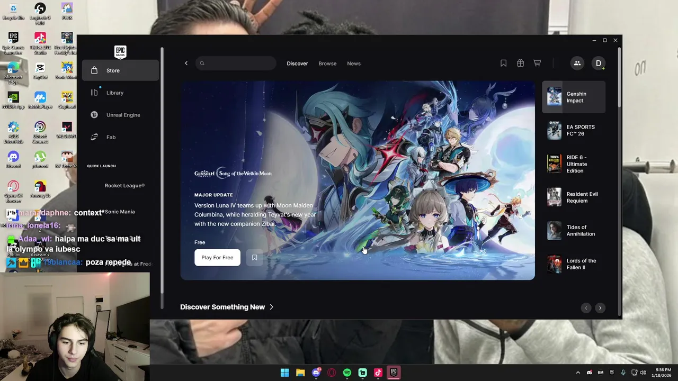Quick launch Sonic Mania from Epic sidebar
The height and width of the screenshot is (381, 678).
coord(120,212)
